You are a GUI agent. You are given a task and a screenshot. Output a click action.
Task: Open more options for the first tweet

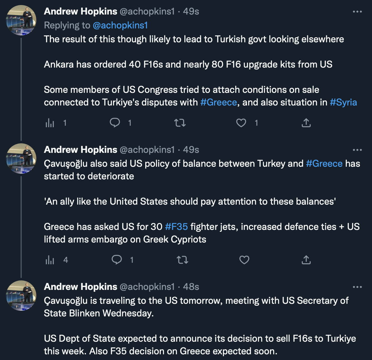[x=357, y=12]
